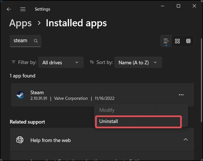Screen dimensions: 203x161
Task: Collapse the Help from the web section
Action: tap(186, 139)
